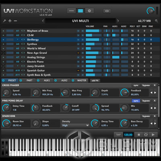Toggle mute on Spanish Guitar
The image size is (161, 161).
click(x=78, y=70)
